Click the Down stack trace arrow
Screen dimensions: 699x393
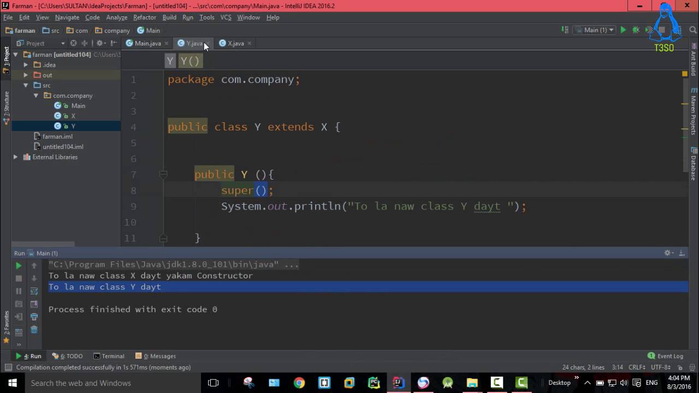[34, 278]
